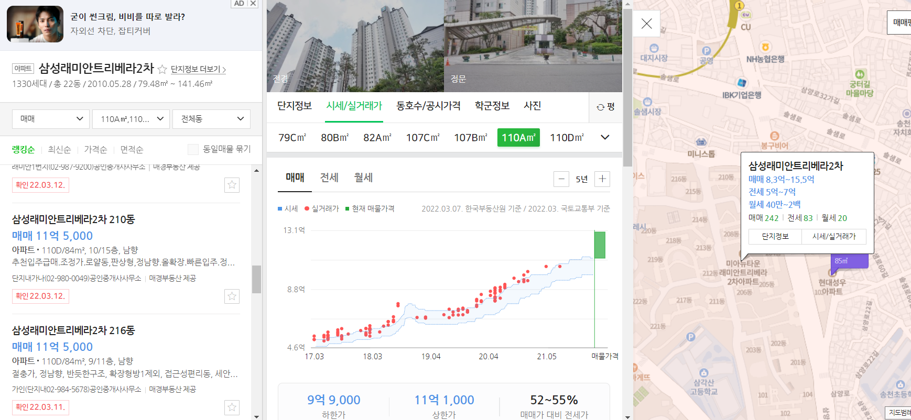Show the 매매 price chart tab
Viewport: 911px width, 420px height.
coord(295,178)
